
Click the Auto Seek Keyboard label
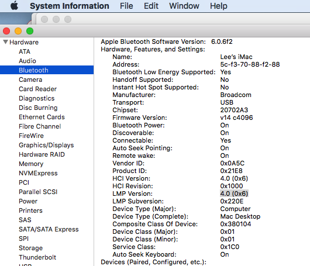point(144,254)
